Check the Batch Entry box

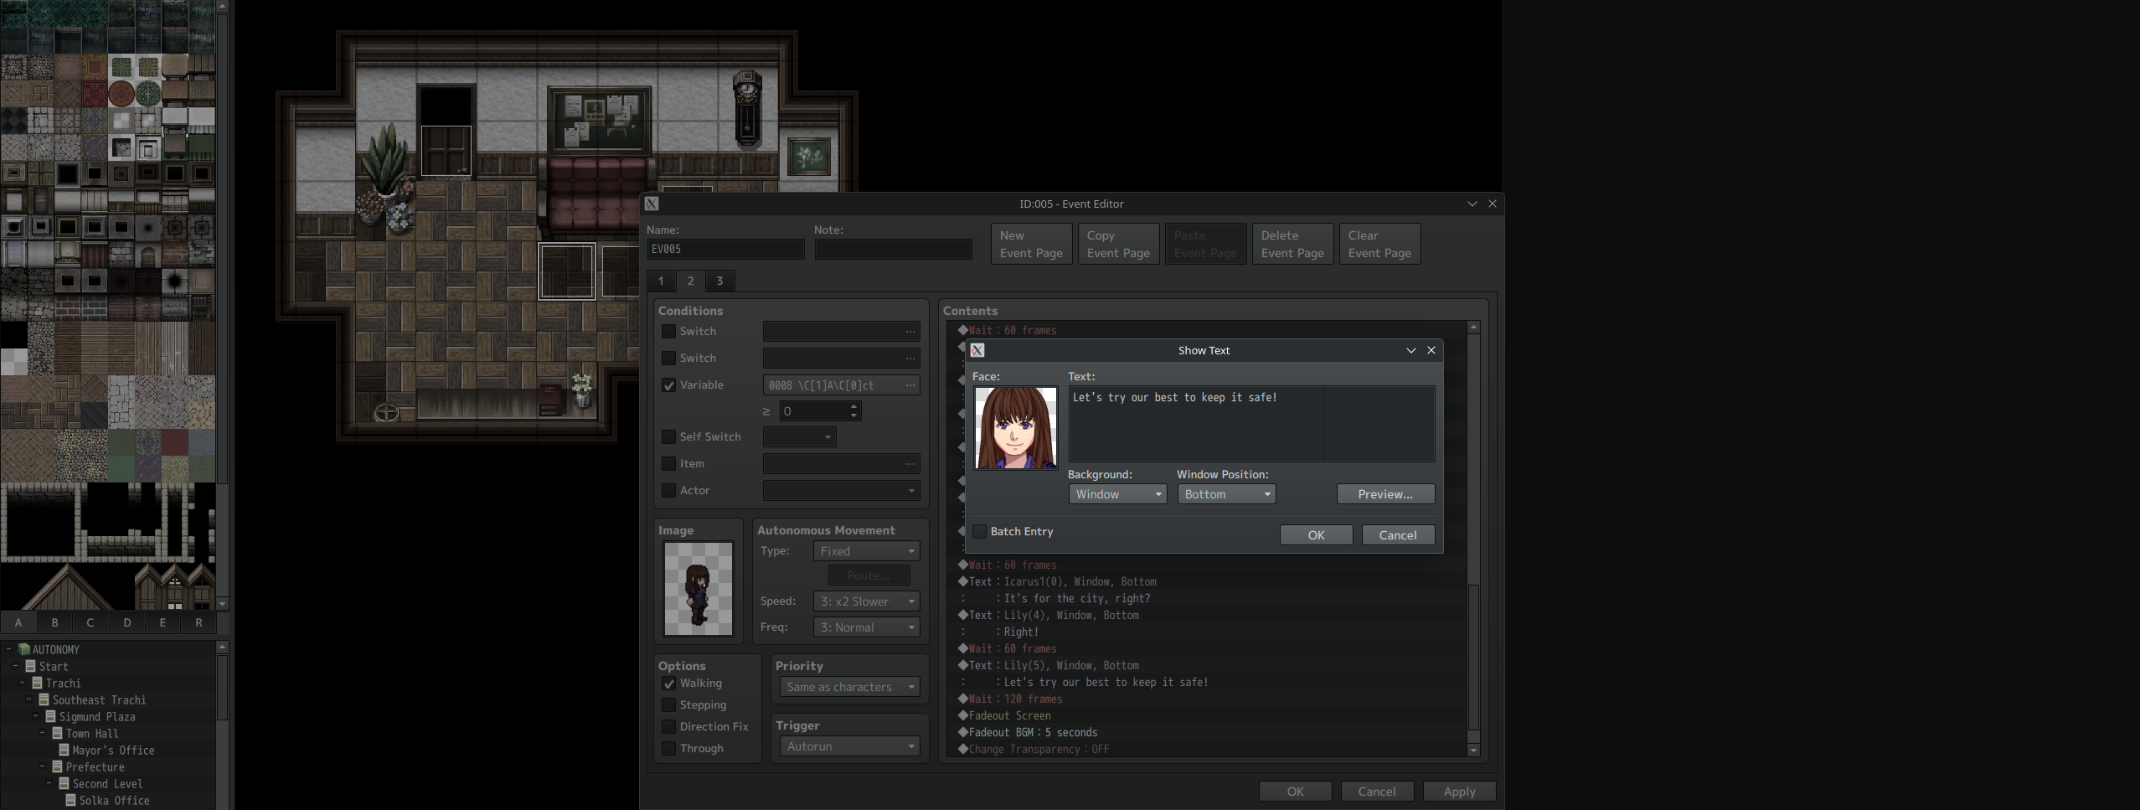click(x=979, y=532)
